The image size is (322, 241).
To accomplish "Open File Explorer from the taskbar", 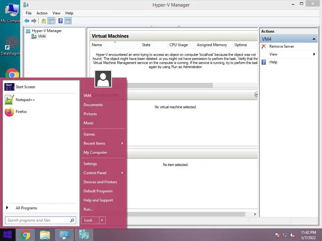I will pyautogui.click(x=45, y=235).
